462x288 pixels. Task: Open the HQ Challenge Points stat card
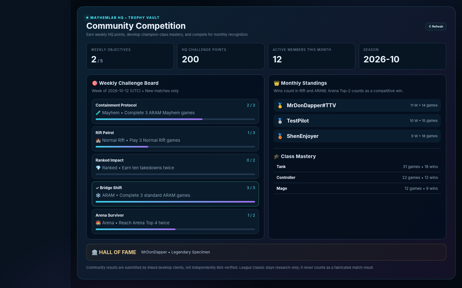(221, 56)
